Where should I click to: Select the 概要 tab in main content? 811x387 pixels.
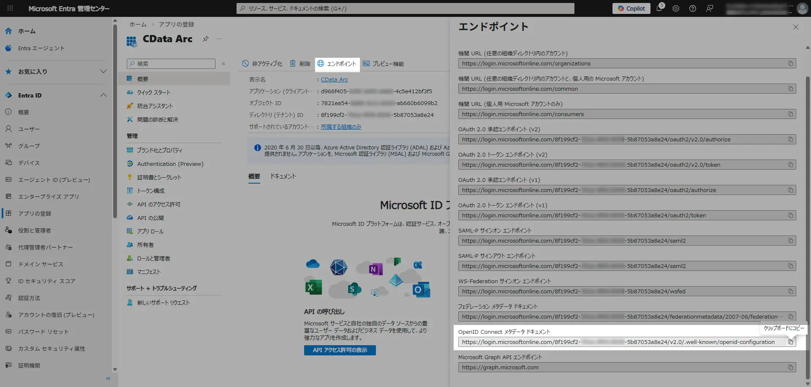point(254,176)
